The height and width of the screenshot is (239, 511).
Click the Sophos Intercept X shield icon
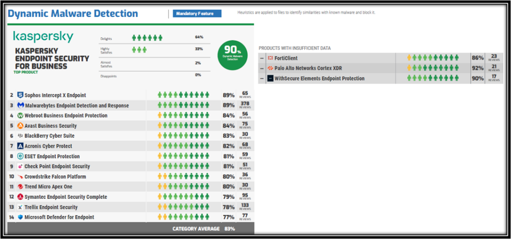coord(20,95)
